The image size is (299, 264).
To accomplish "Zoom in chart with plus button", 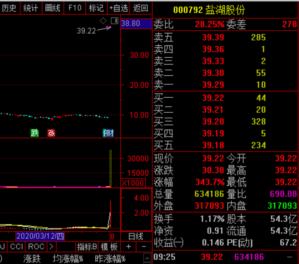I will click(x=129, y=247).
